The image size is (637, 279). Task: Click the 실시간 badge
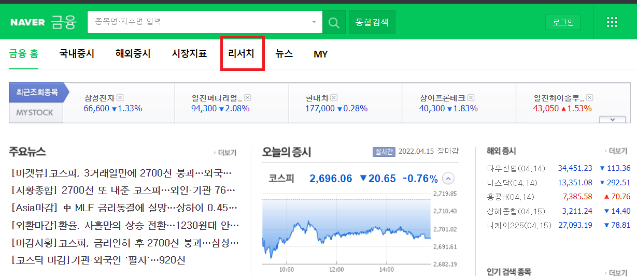(x=384, y=152)
